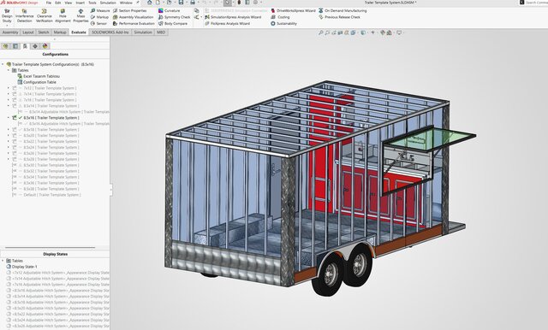548x330 pixels.
Task: Open the DimXpertManager panel tab
Action: pos(35,46)
